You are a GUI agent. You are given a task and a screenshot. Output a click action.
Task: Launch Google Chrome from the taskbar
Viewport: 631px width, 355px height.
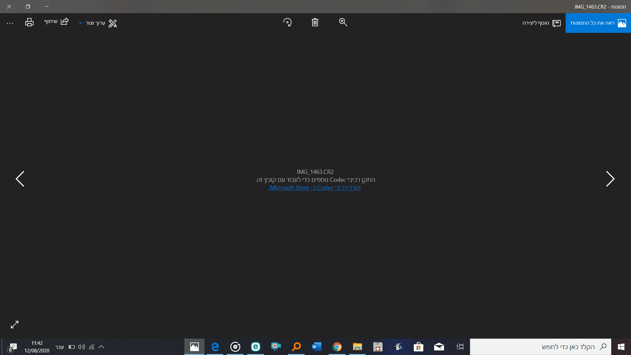click(x=337, y=347)
